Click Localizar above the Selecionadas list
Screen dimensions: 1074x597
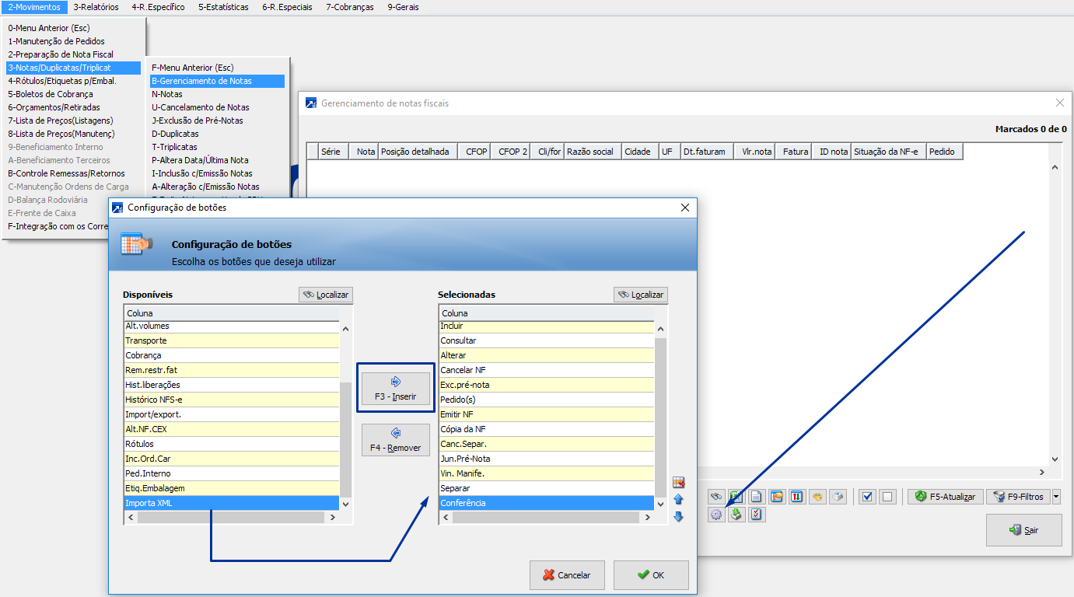pos(641,295)
